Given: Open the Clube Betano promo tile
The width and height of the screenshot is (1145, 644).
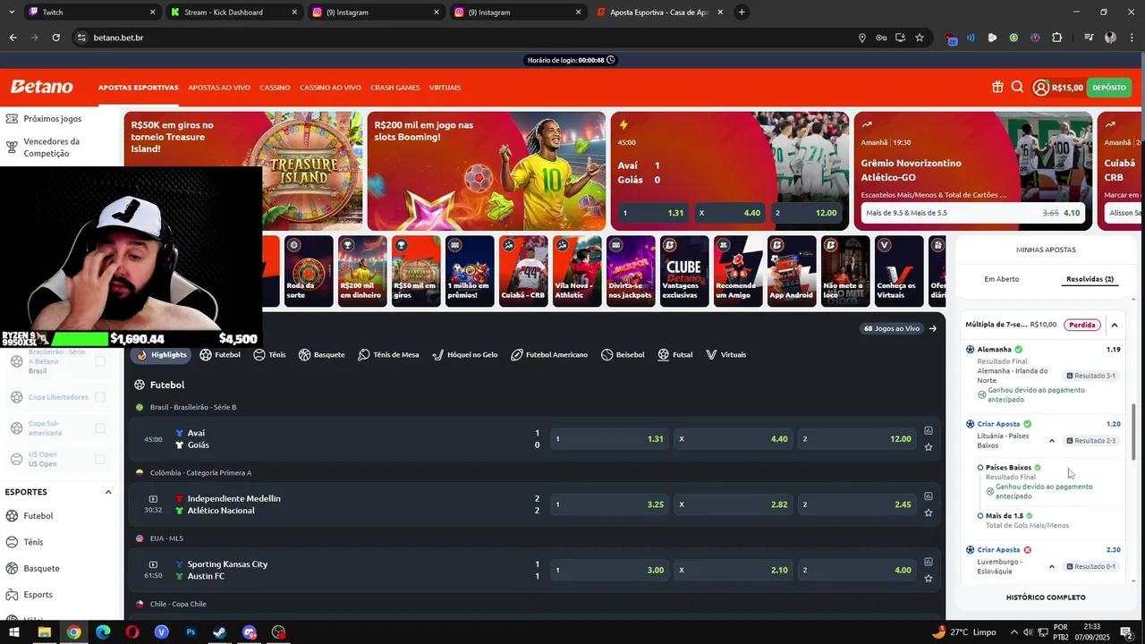Looking at the screenshot, I should [x=684, y=271].
